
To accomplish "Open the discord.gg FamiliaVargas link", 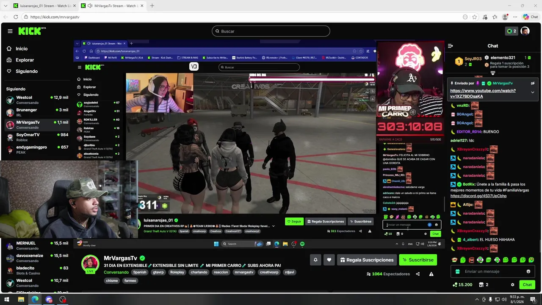I will click(x=478, y=196).
